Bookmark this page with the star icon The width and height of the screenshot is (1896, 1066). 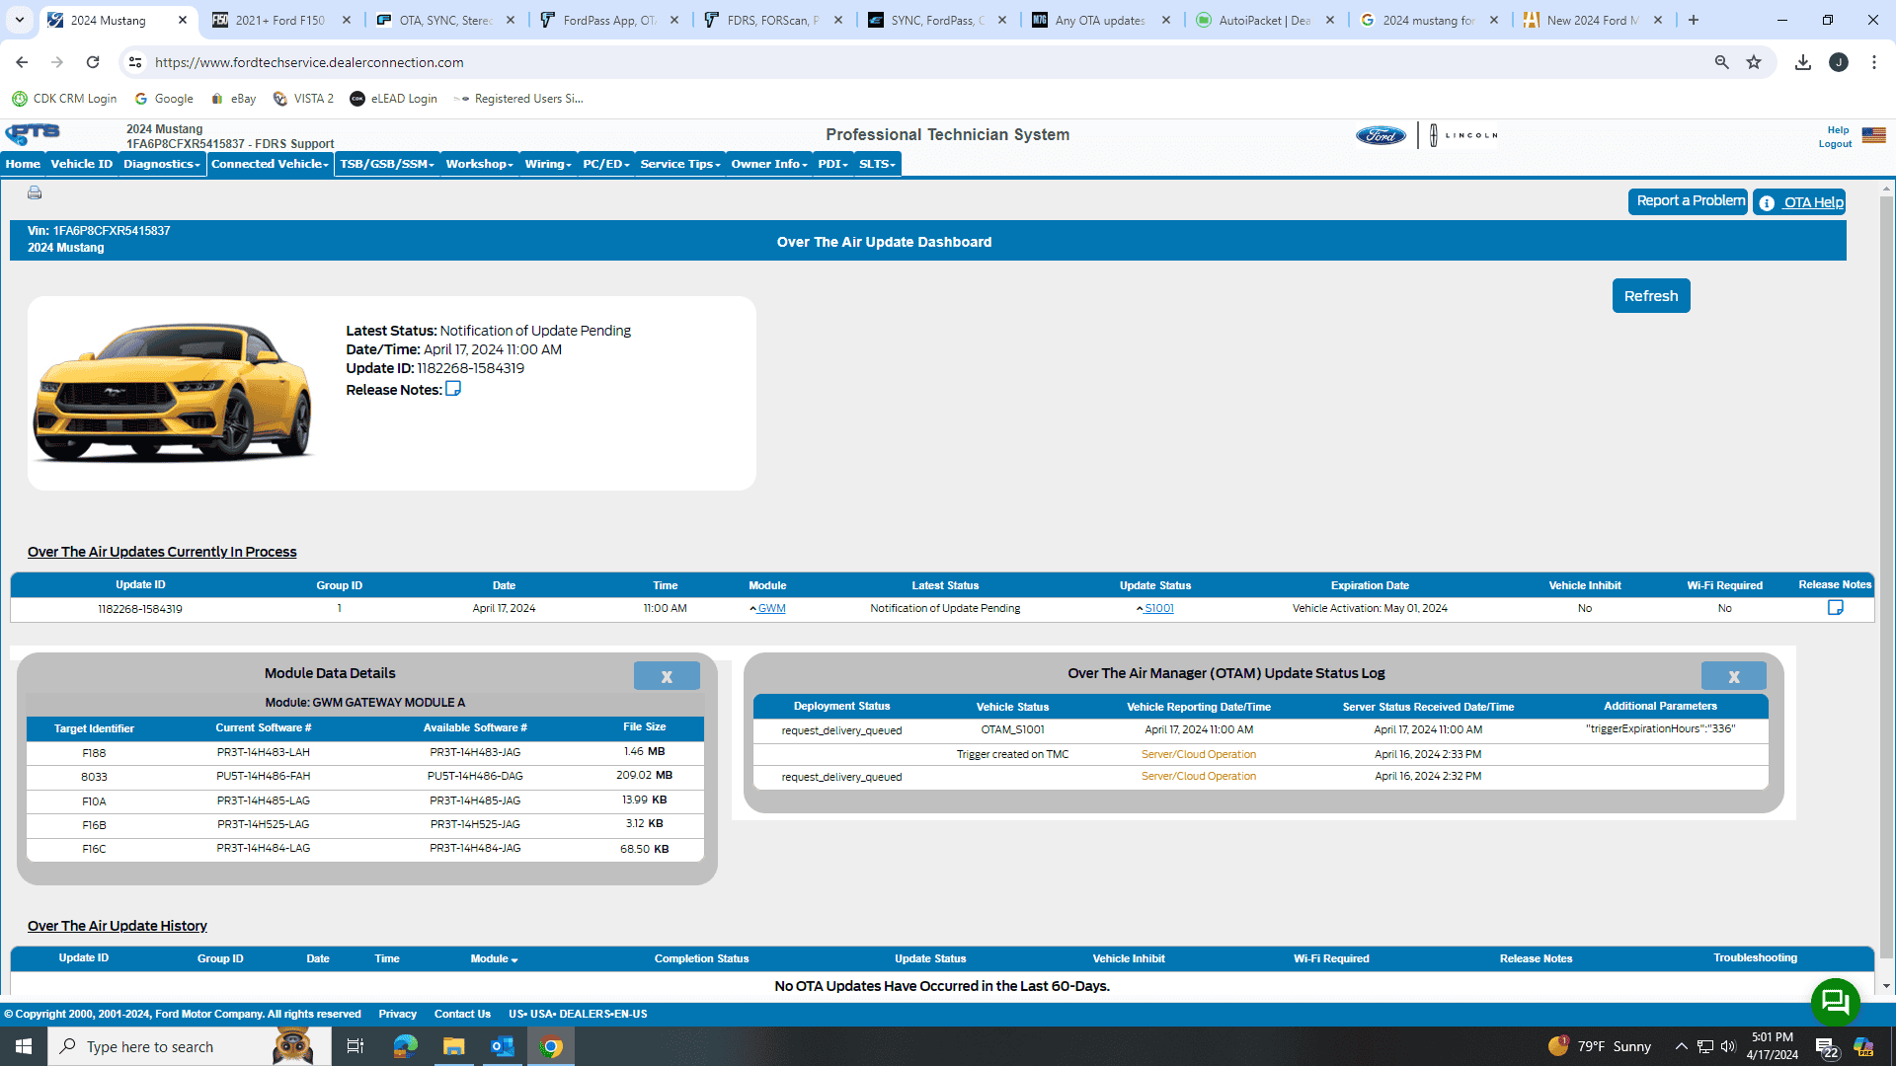pyautogui.click(x=1754, y=62)
